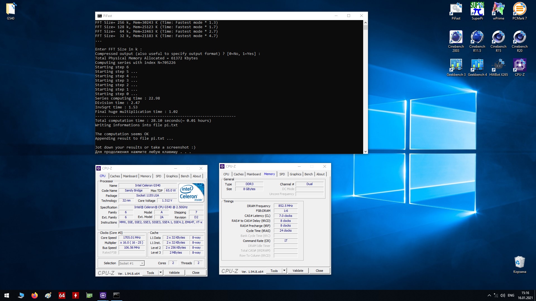The height and width of the screenshot is (301, 536).
Task: Click the Tools button in left CPU-Z
Action: click(150, 273)
